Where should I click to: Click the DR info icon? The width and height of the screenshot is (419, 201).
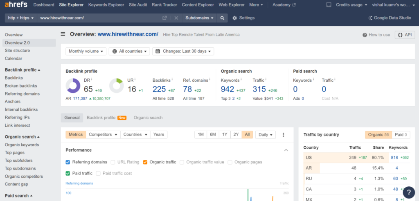pyautogui.click(x=92, y=79)
